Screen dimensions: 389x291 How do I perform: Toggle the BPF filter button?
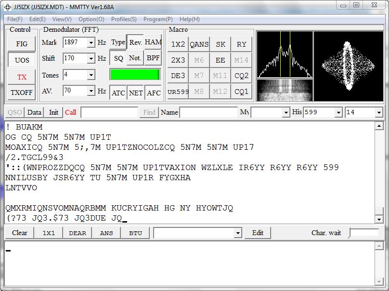pyautogui.click(x=153, y=58)
